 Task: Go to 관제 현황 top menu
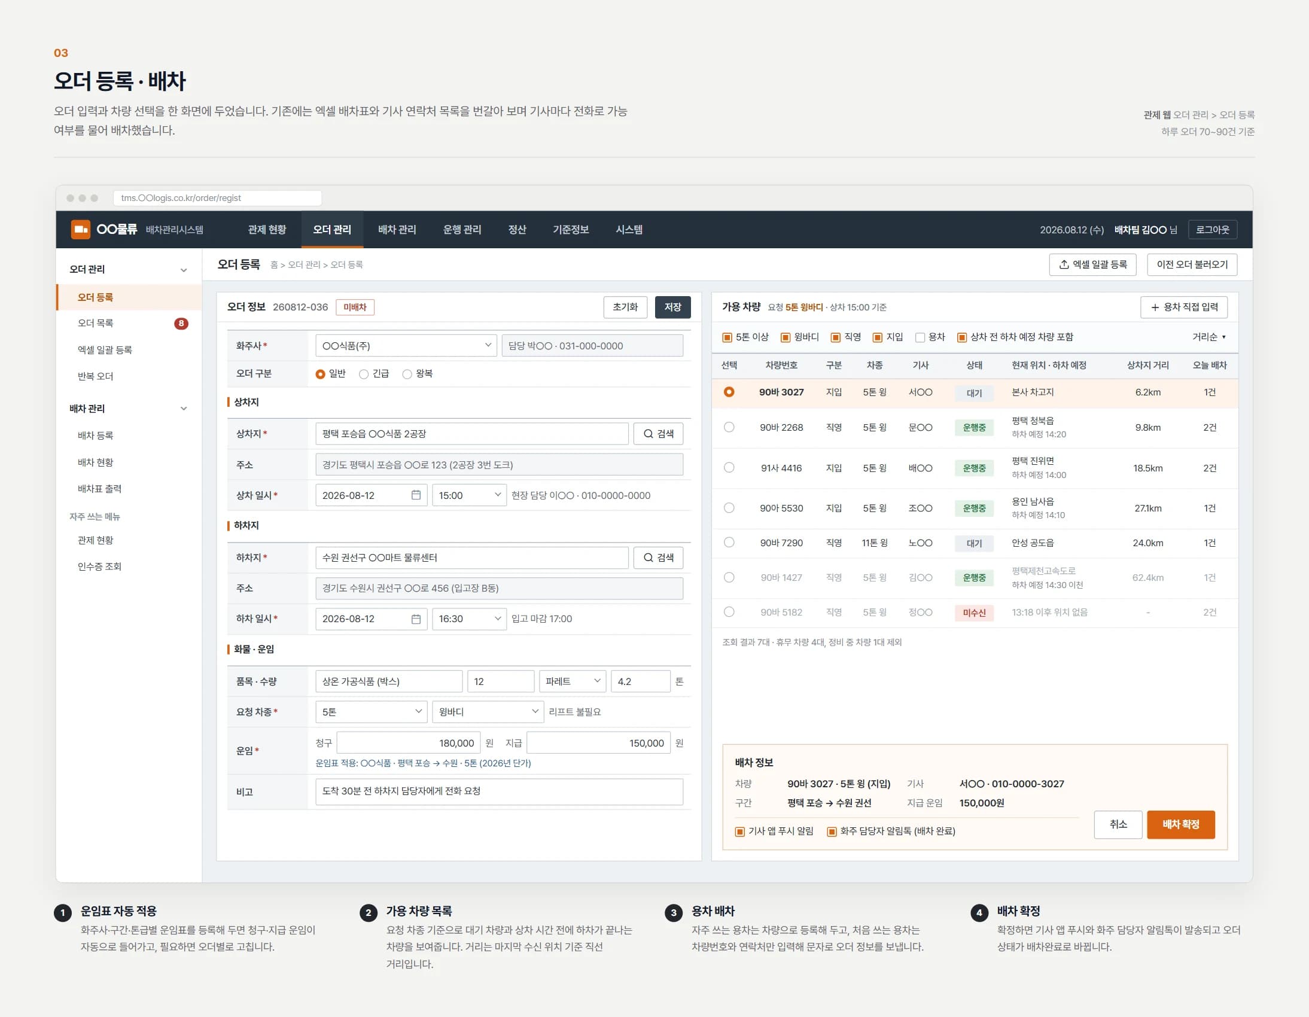267,230
